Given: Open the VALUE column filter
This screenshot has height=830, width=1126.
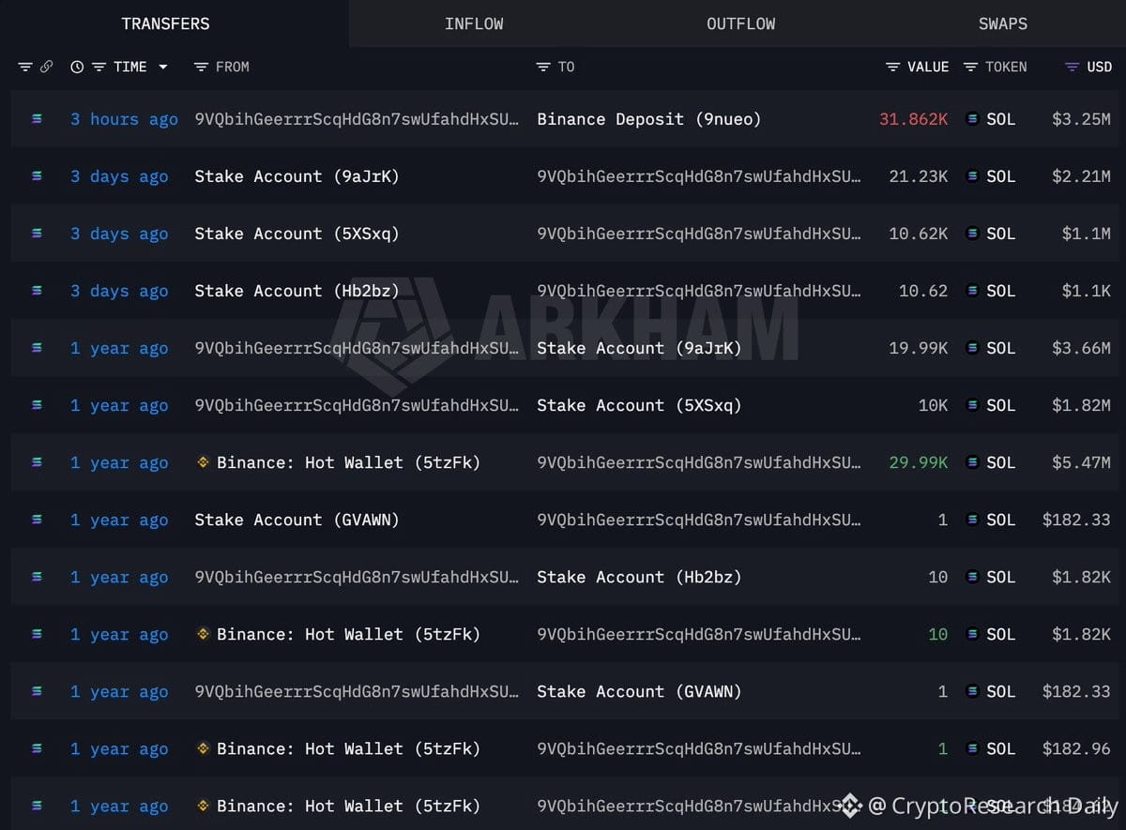Looking at the screenshot, I should pos(892,67).
